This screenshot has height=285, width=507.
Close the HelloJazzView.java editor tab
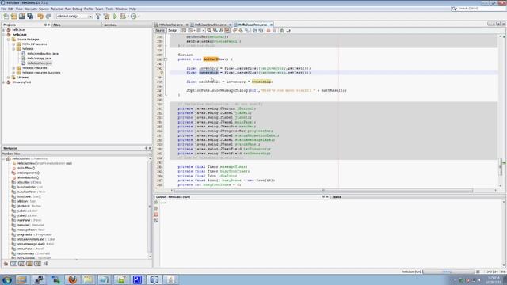(271, 25)
